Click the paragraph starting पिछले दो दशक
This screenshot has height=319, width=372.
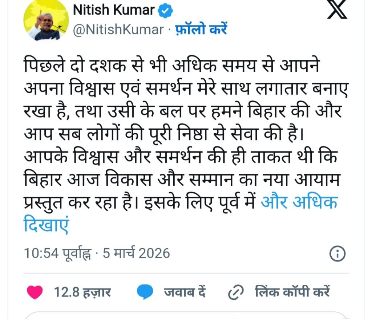click(x=186, y=145)
